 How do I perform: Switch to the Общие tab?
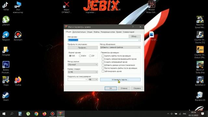(69, 32)
